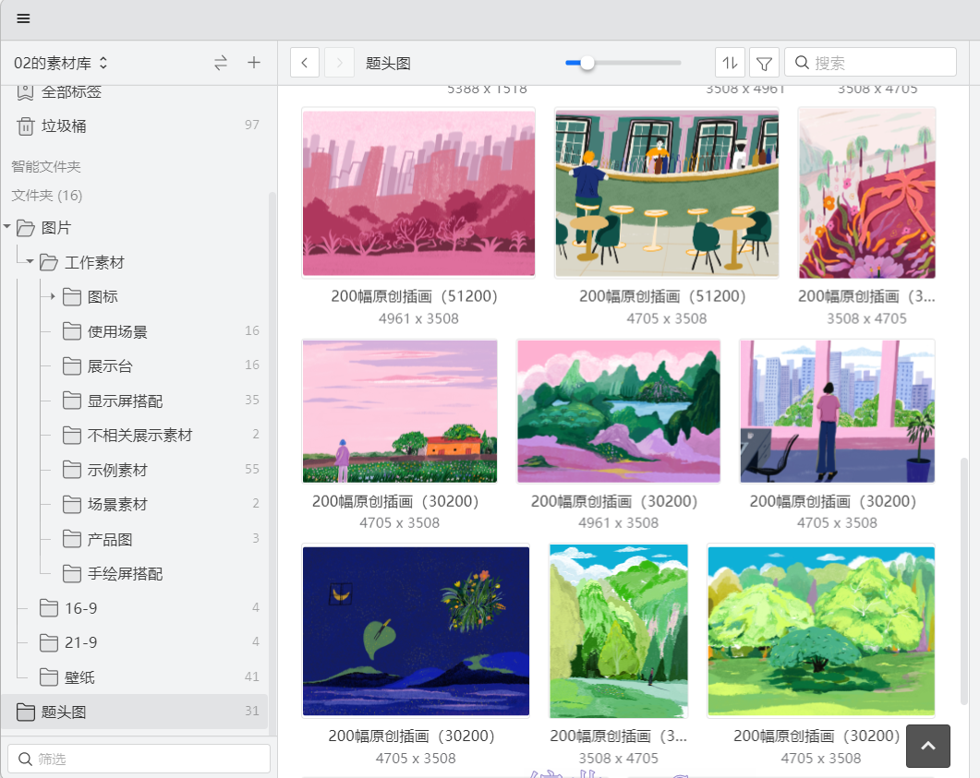Select the green mountain lake thumbnail
This screenshot has height=778, width=980.
[619, 411]
